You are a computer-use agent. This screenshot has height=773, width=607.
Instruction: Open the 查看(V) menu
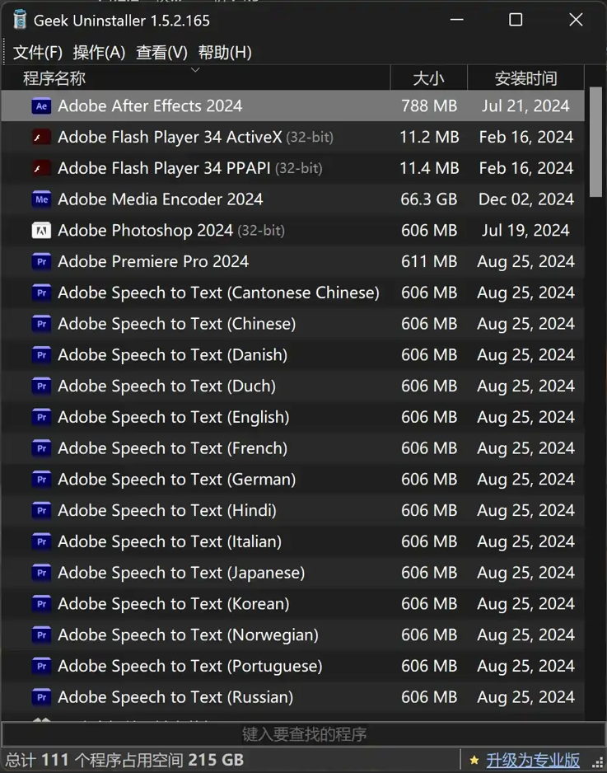coord(161,52)
